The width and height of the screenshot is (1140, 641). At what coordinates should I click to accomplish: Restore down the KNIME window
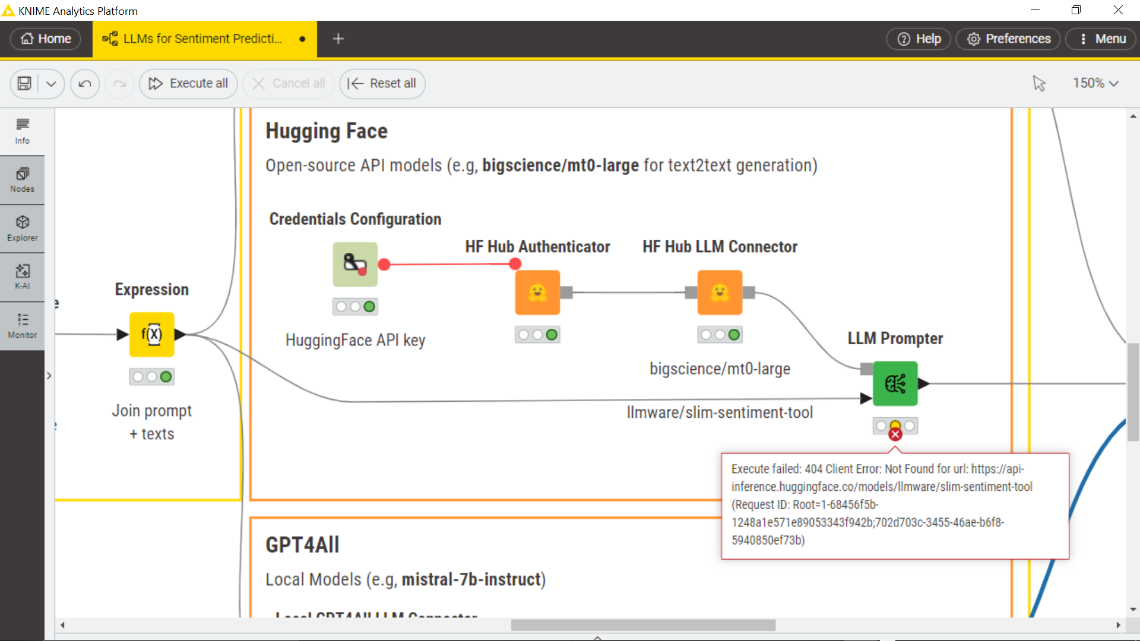point(1076,10)
